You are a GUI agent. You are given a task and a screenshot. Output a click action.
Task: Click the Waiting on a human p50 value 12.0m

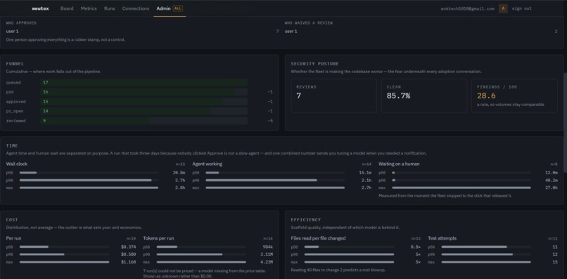point(551,173)
